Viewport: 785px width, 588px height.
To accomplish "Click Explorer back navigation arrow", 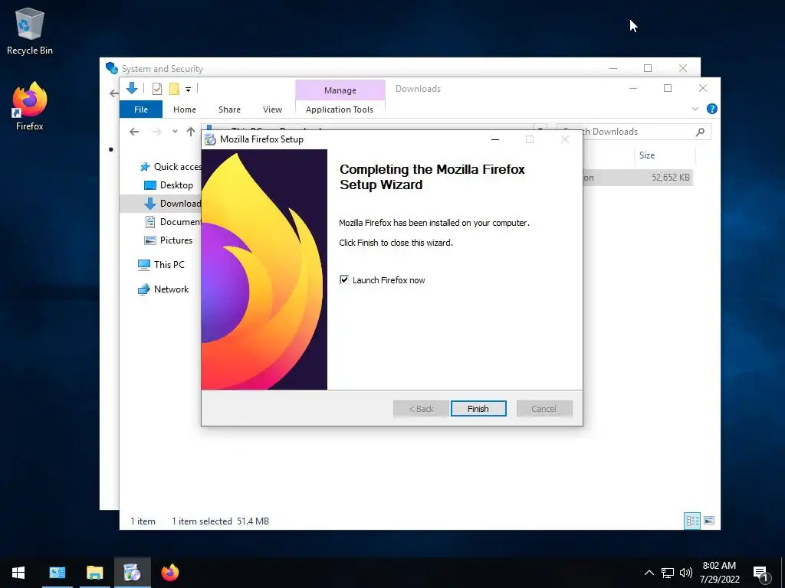I will click(133, 132).
